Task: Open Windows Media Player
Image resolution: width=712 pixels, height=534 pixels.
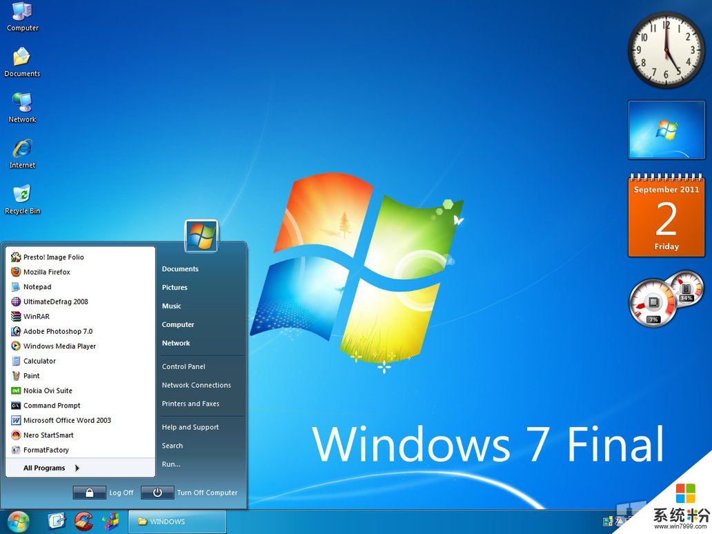Action: pos(80,346)
